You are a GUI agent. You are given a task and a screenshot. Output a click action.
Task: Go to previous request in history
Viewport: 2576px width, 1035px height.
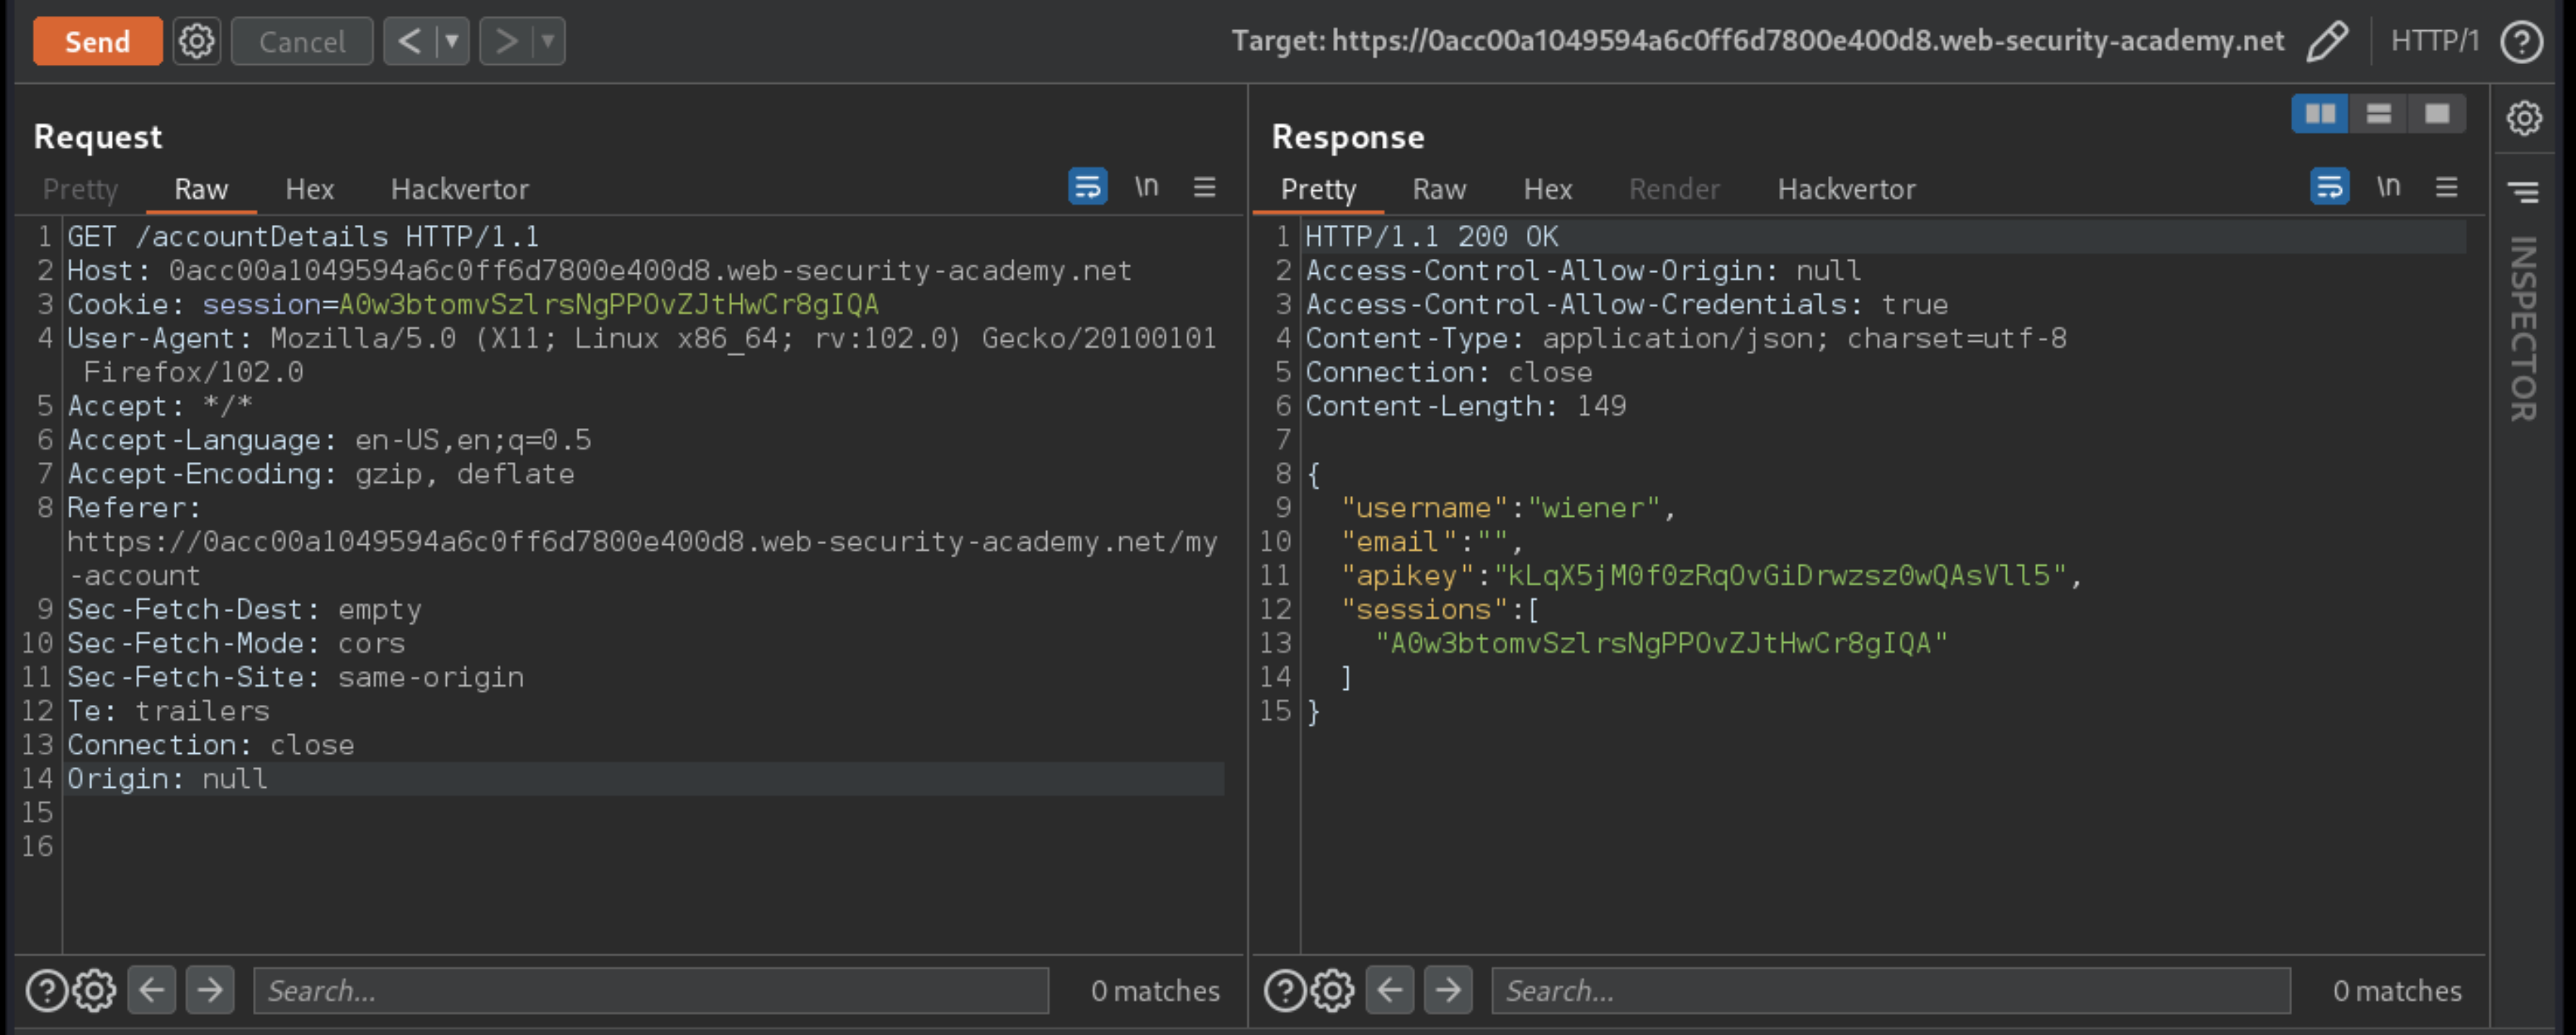click(x=410, y=41)
